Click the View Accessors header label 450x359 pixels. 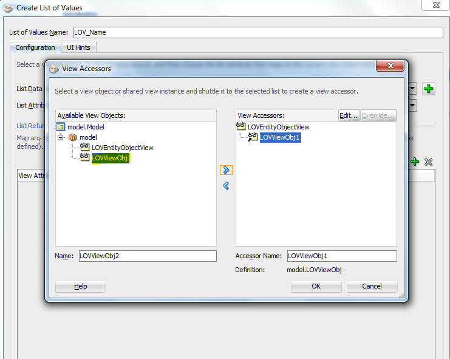[261, 115]
